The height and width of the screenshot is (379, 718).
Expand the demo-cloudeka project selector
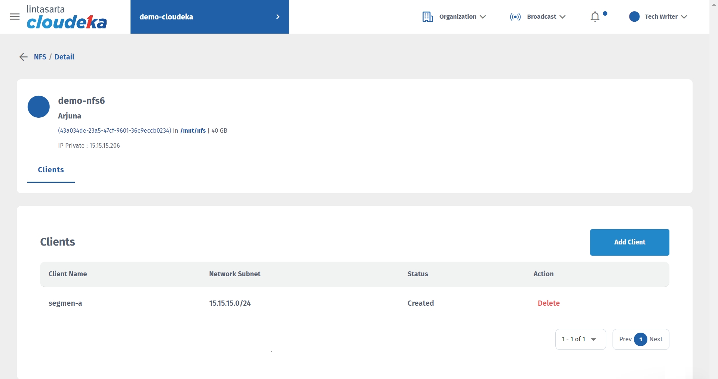pyautogui.click(x=209, y=17)
